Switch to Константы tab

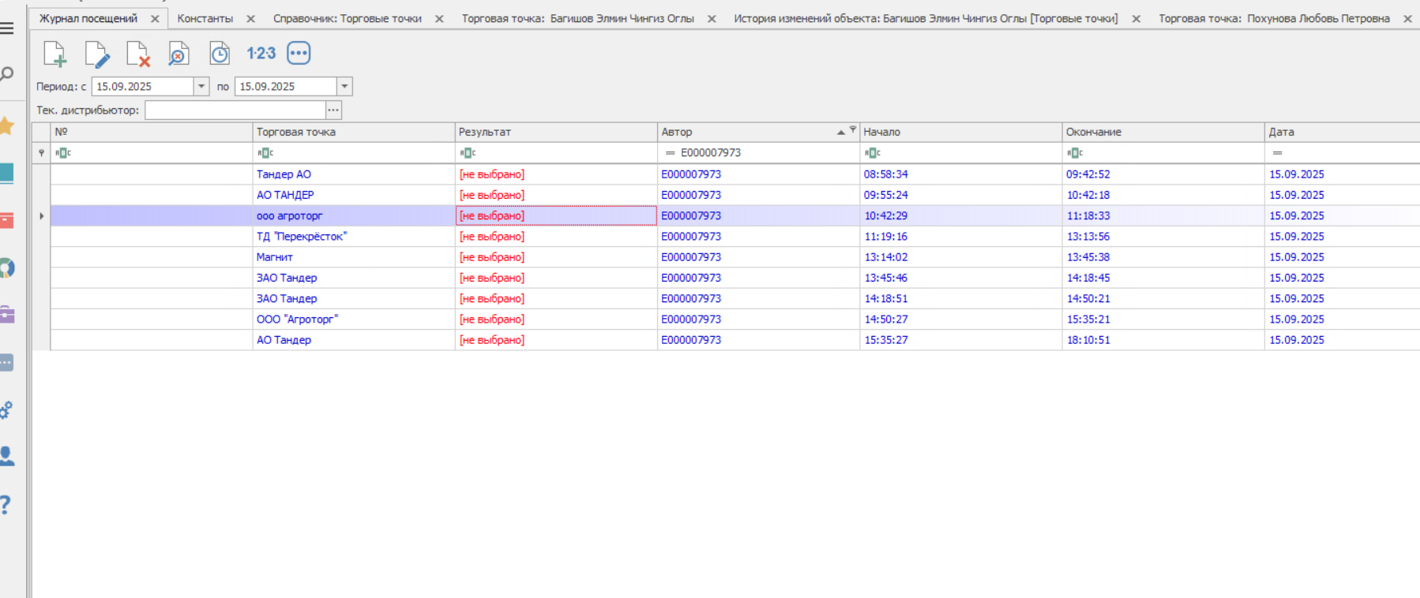[205, 18]
